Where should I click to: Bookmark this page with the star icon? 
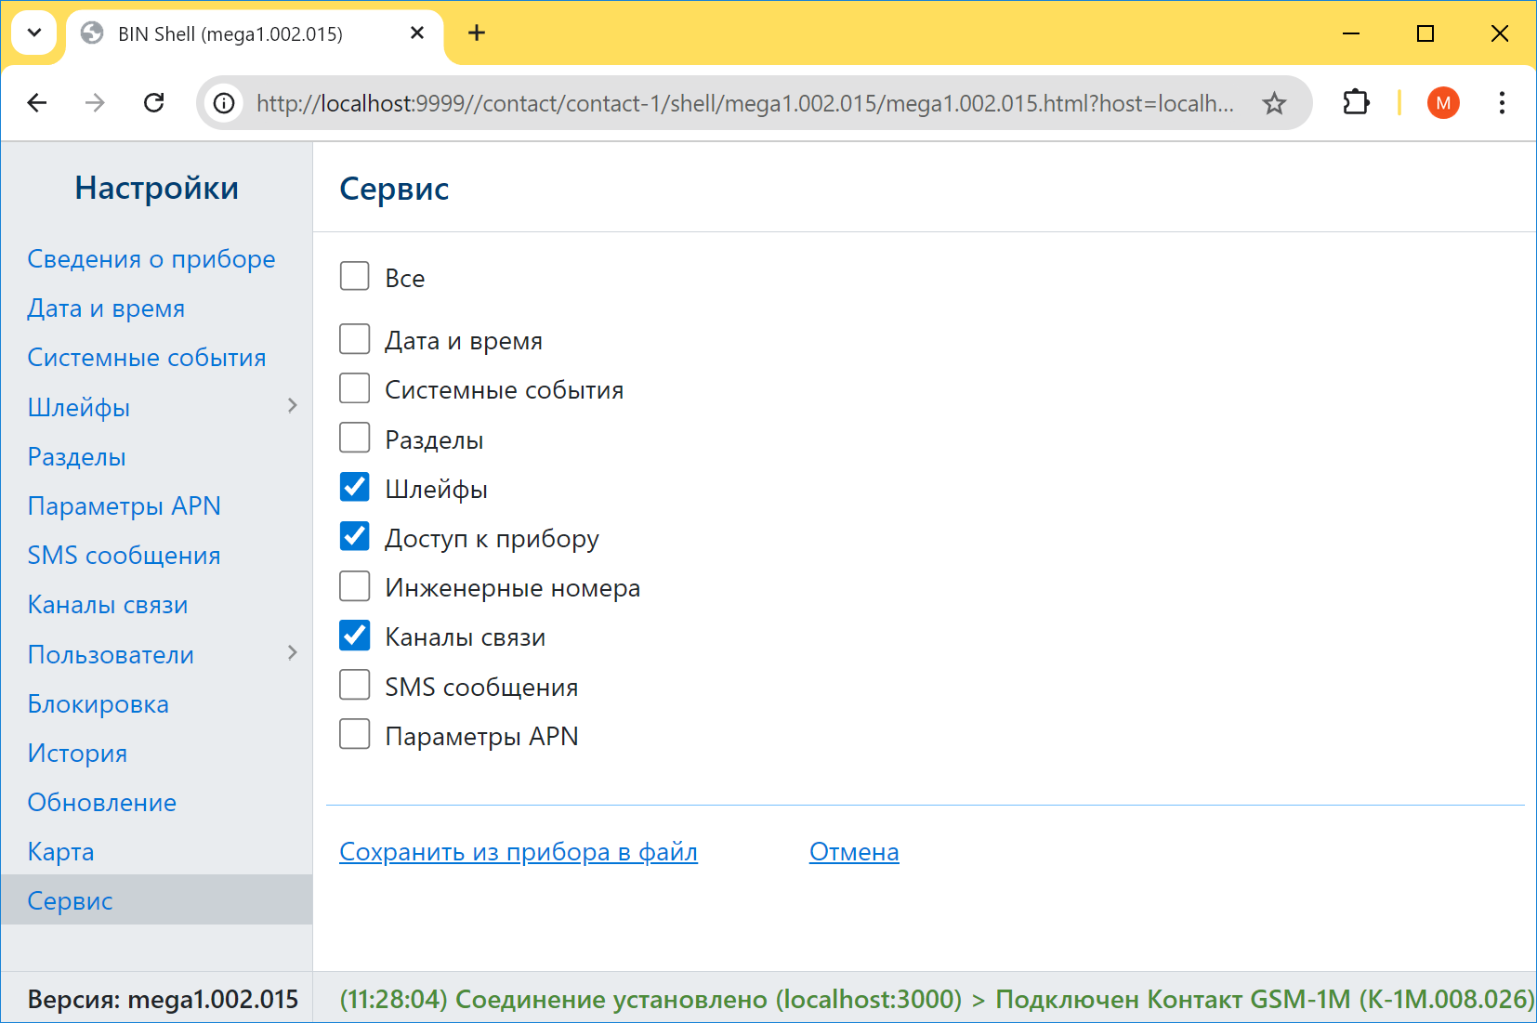point(1274,103)
